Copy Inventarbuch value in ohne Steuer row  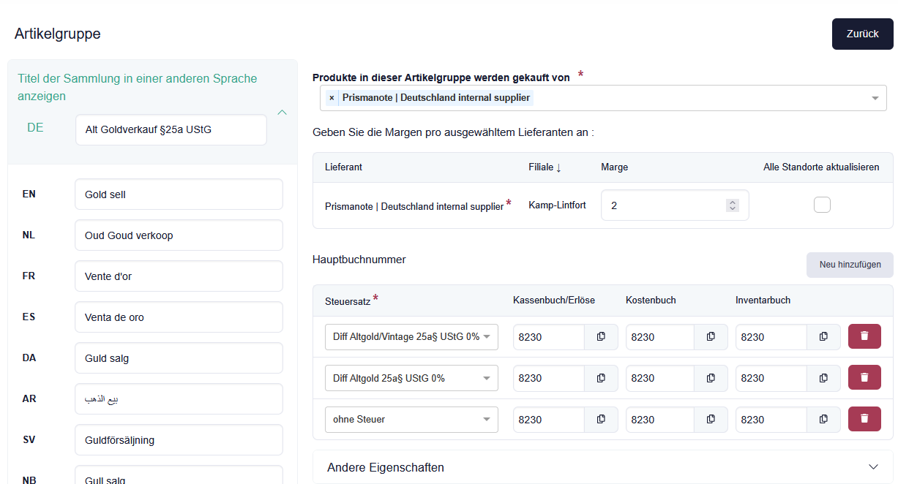click(823, 419)
